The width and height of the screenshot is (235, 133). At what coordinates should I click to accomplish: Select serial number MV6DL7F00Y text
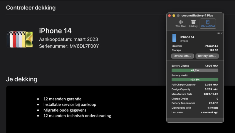coord(84,46)
